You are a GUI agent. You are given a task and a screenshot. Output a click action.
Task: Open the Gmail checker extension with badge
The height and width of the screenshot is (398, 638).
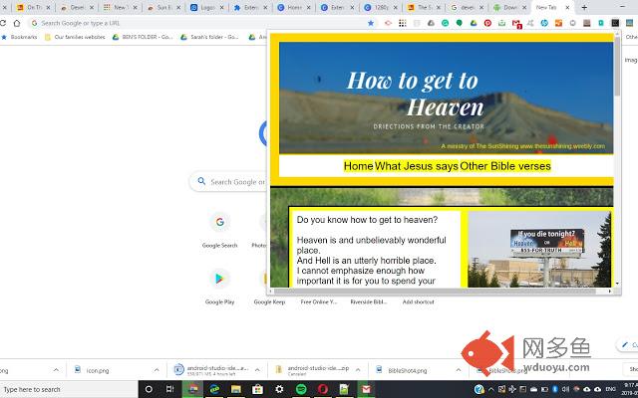516,24
